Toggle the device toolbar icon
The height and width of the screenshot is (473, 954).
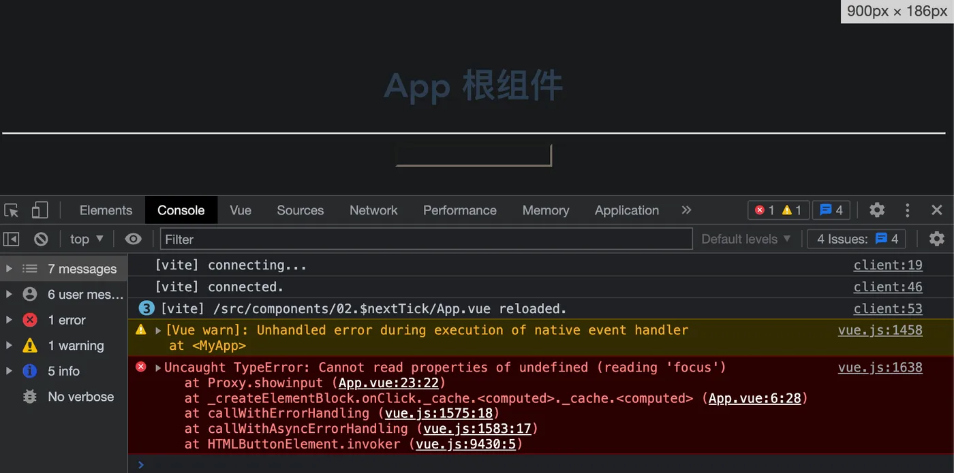tap(40, 210)
